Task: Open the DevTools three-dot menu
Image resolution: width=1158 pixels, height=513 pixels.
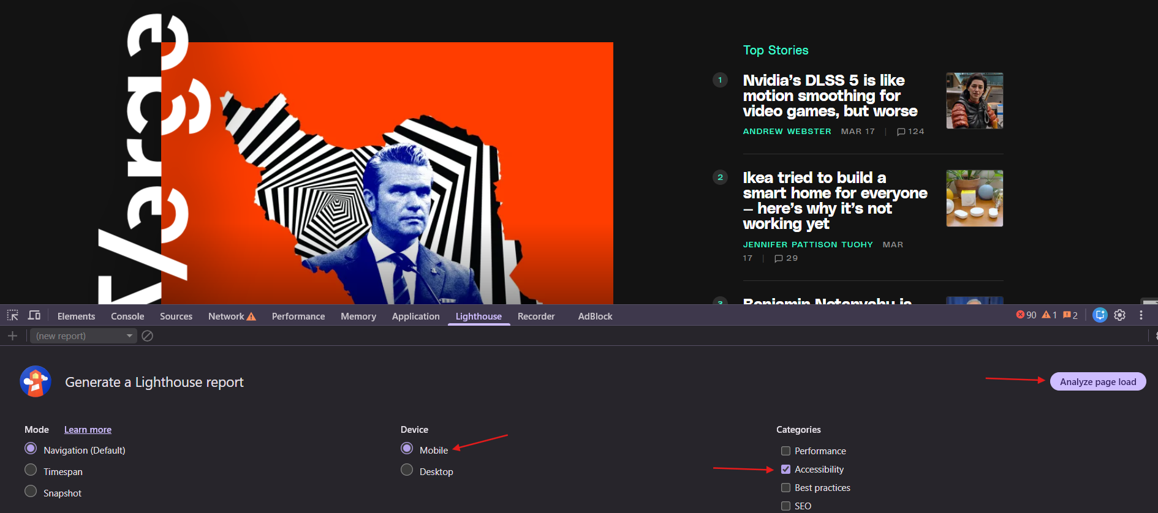Action: [1141, 315]
